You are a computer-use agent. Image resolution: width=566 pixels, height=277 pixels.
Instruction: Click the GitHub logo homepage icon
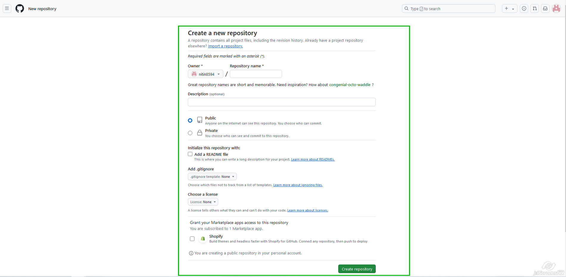[x=20, y=9]
